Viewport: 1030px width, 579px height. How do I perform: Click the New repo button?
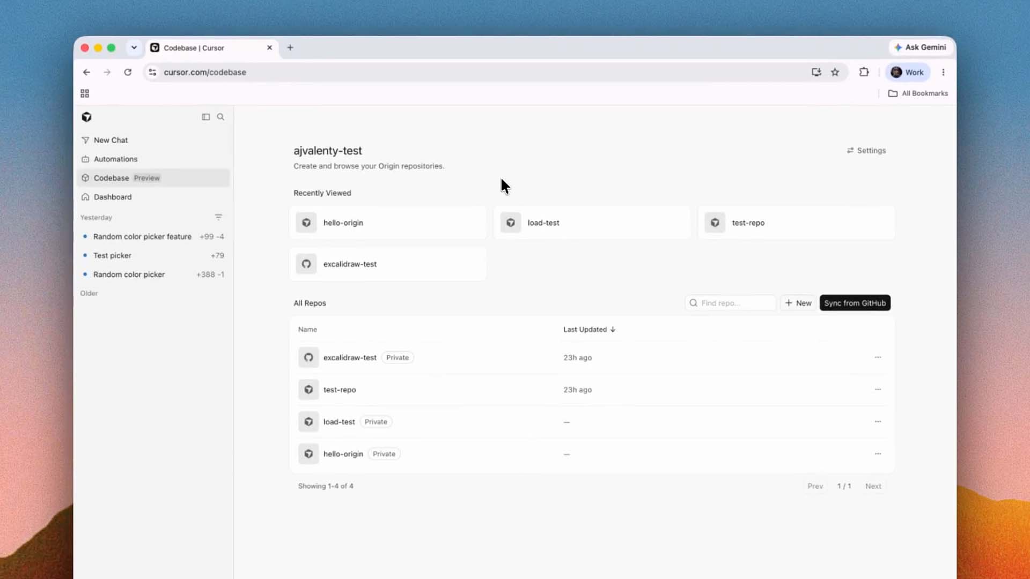pyautogui.click(x=798, y=303)
